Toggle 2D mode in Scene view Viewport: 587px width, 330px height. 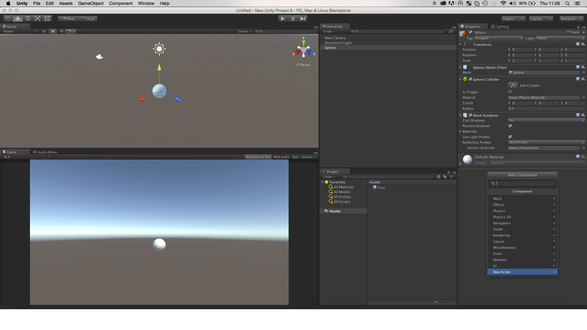pyautogui.click(x=44, y=31)
